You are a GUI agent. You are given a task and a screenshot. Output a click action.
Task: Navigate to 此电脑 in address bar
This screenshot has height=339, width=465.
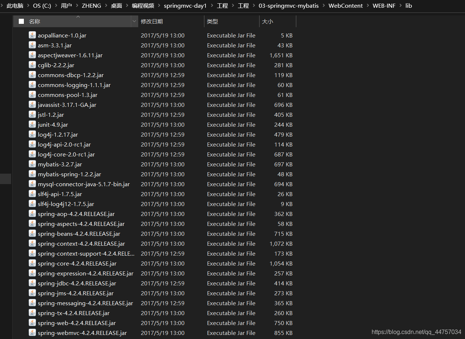click(15, 6)
